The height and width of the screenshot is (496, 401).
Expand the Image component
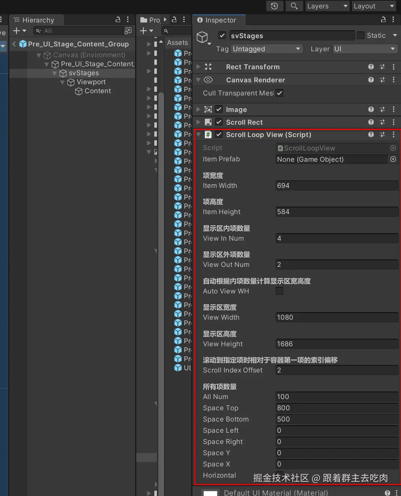pos(198,110)
